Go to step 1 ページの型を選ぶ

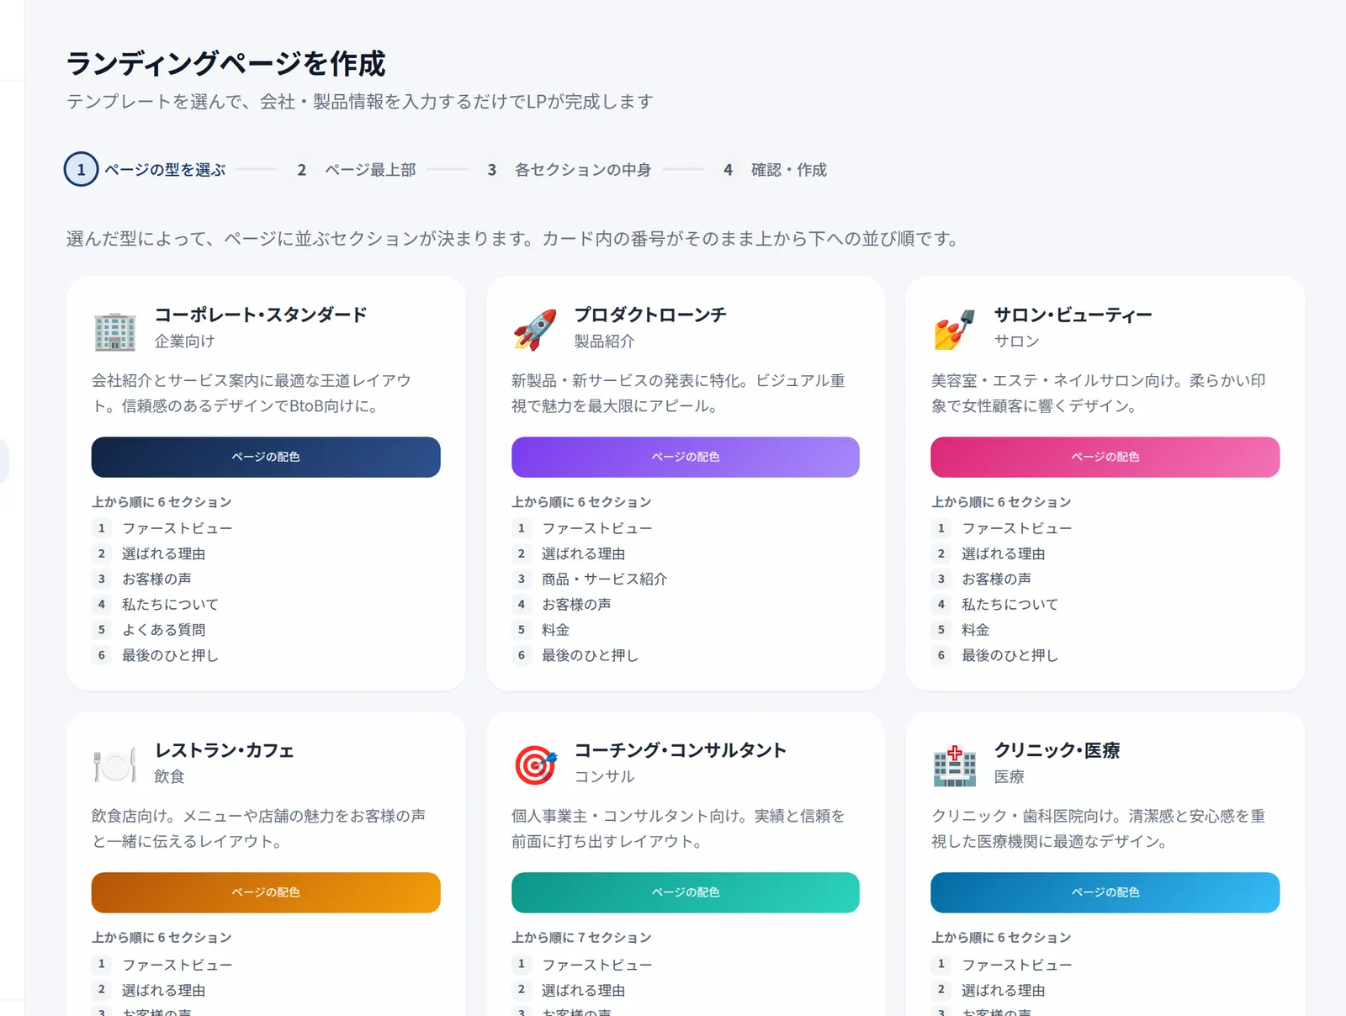click(146, 170)
